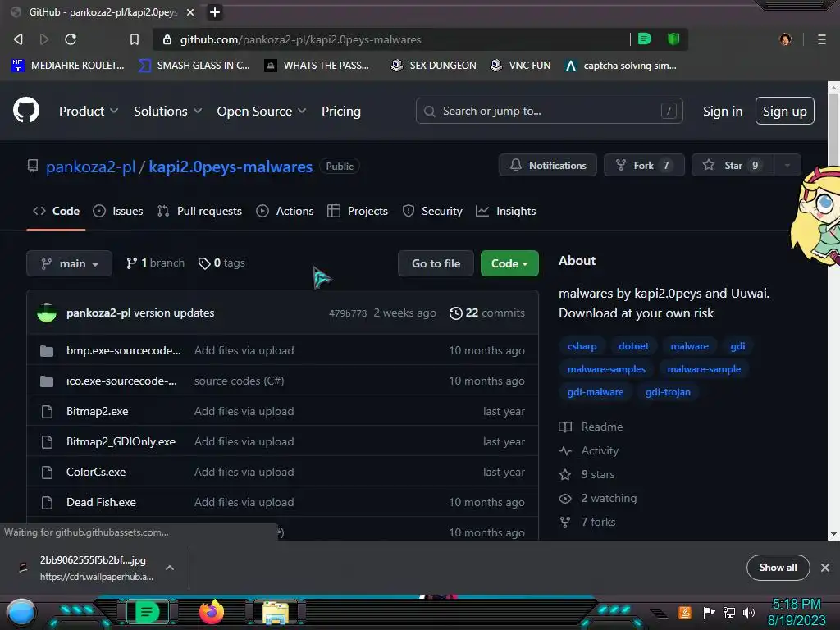Click the browser address bar URL
Image resolution: width=840 pixels, height=630 pixels.
tap(300, 39)
